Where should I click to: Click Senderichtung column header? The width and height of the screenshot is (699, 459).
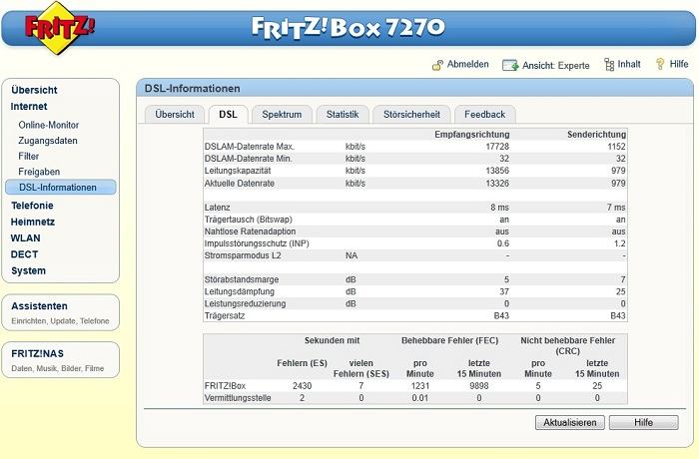coord(596,134)
